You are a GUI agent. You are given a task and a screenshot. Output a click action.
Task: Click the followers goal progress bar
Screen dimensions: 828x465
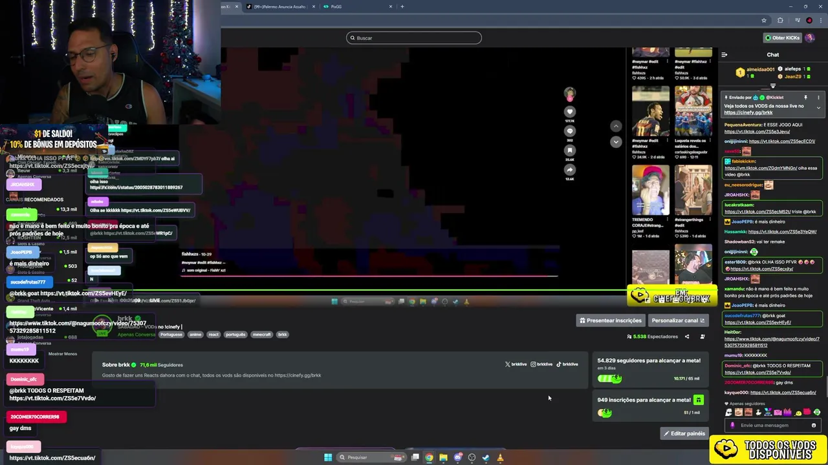coord(609,378)
